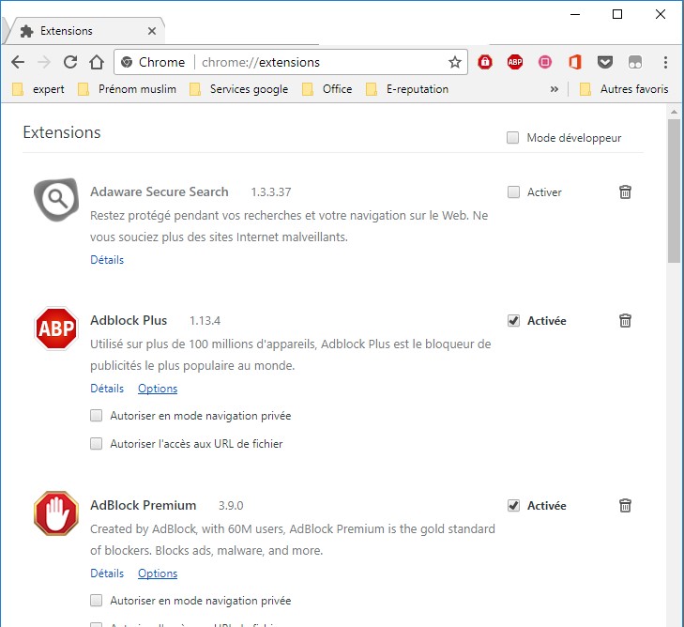The image size is (684, 627).
Task: Maximize the Chrome window
Action: coord(617,14)
